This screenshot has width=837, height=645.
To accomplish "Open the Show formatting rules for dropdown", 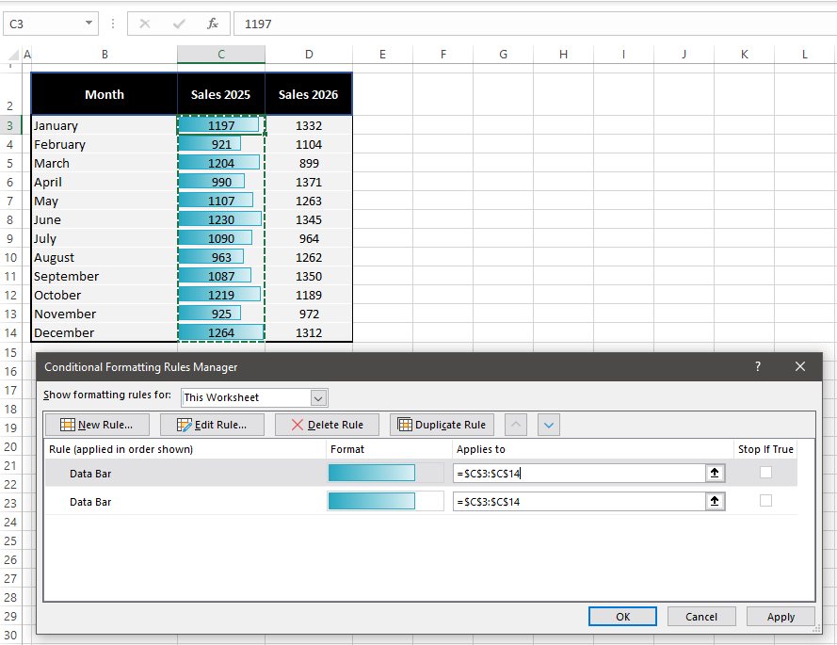I will (x=318, y=397).
